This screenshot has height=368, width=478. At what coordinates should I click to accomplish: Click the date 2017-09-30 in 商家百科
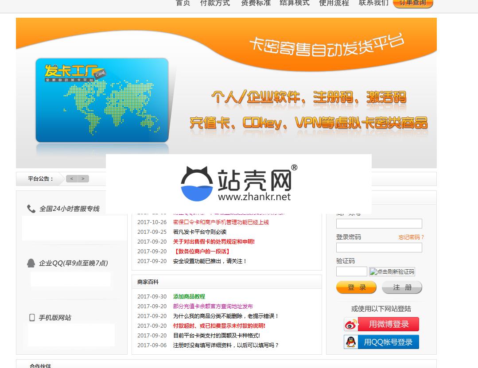152,296
